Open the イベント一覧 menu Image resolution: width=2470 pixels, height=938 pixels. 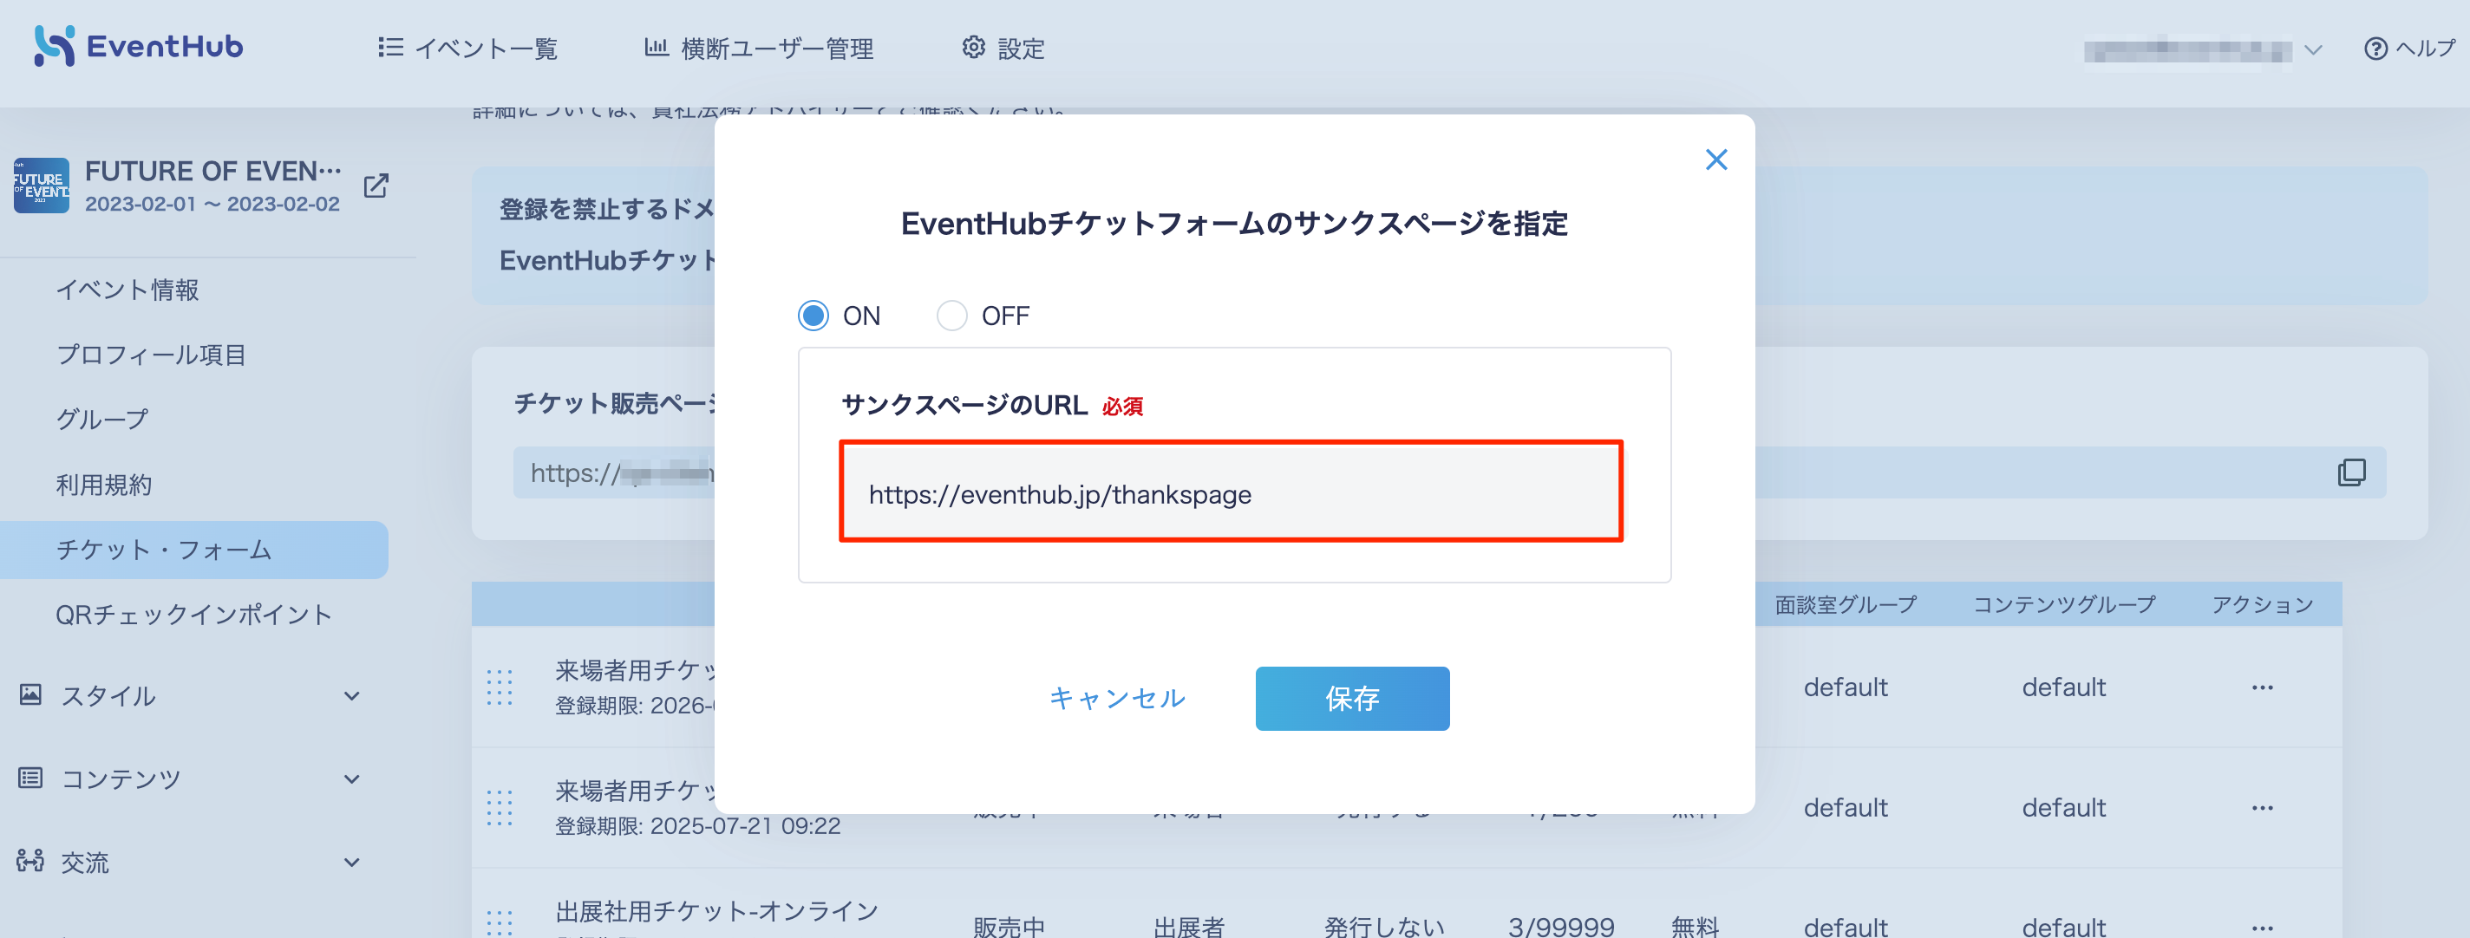[468, 48]
